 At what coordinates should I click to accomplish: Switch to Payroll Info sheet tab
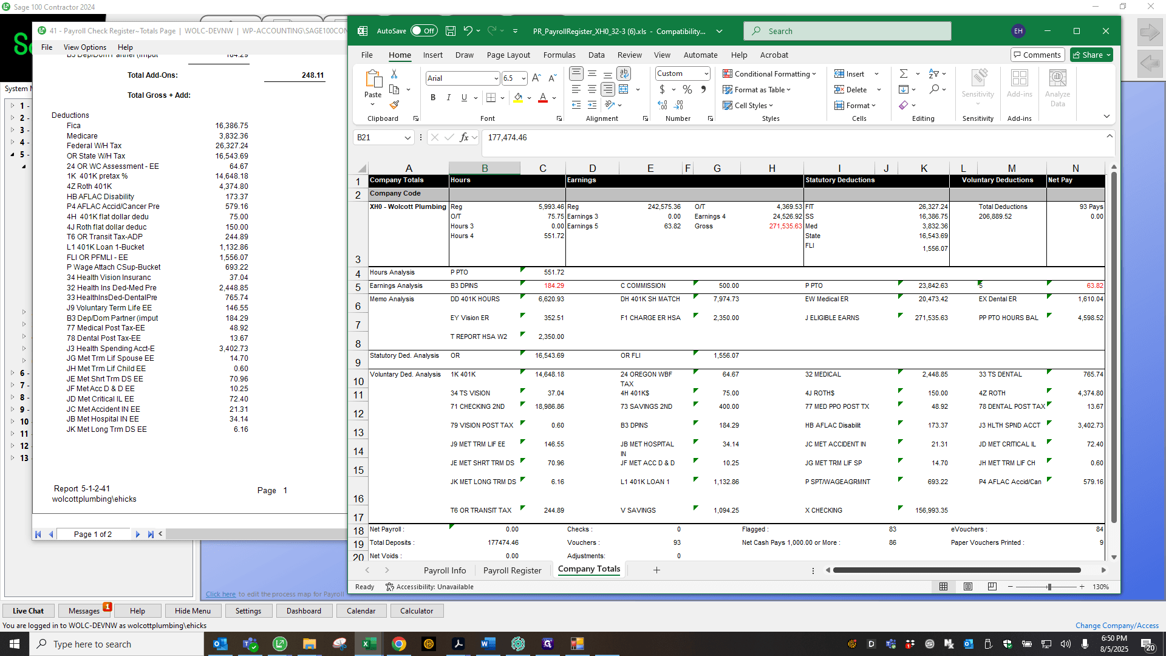445,570
